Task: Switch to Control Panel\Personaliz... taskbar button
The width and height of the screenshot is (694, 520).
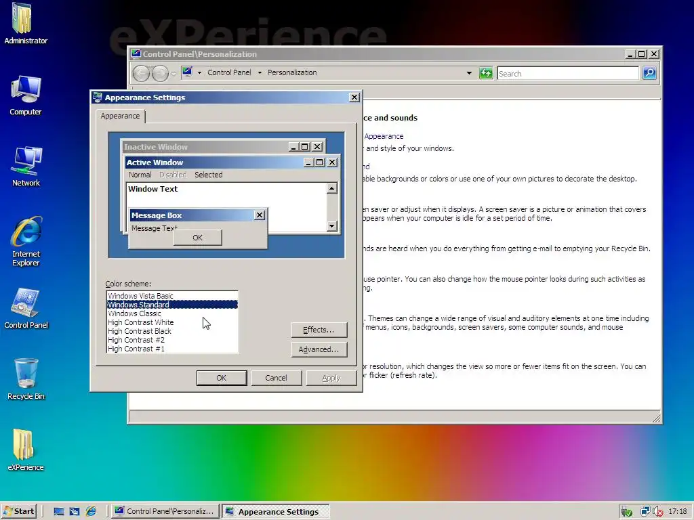Action: click(165, 511)
